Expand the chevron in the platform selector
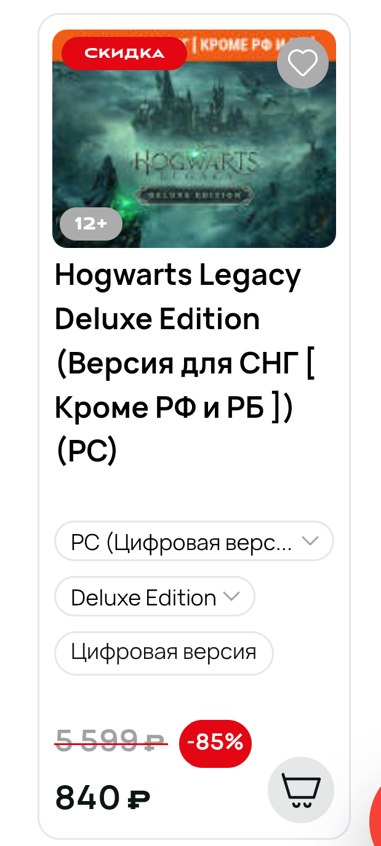This screenshot has width=381, height=846. tap(310, 541)
